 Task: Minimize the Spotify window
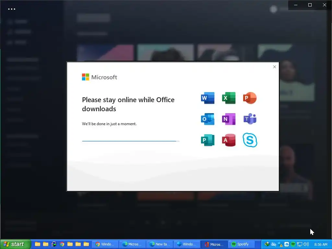coord(296,5)
